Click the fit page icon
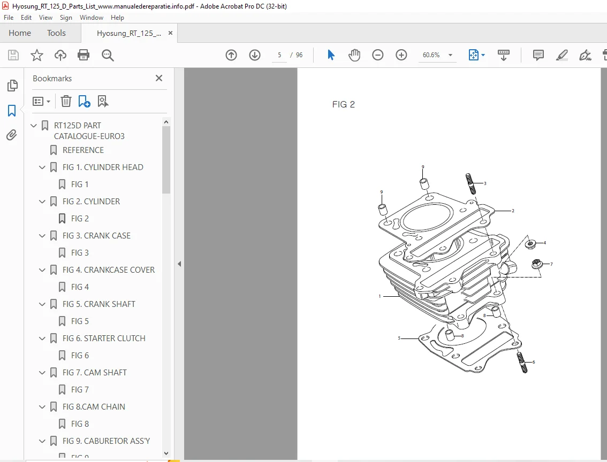 (x=473, y=55)
